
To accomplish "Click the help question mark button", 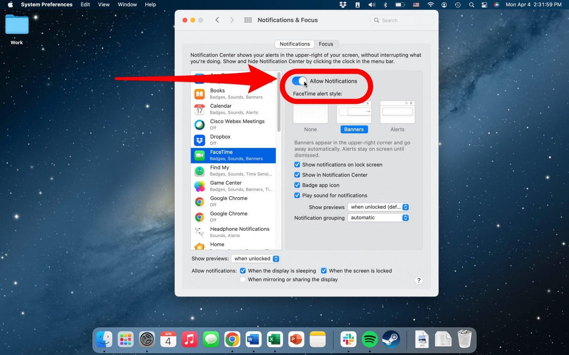I will click(x=419, y=280).
